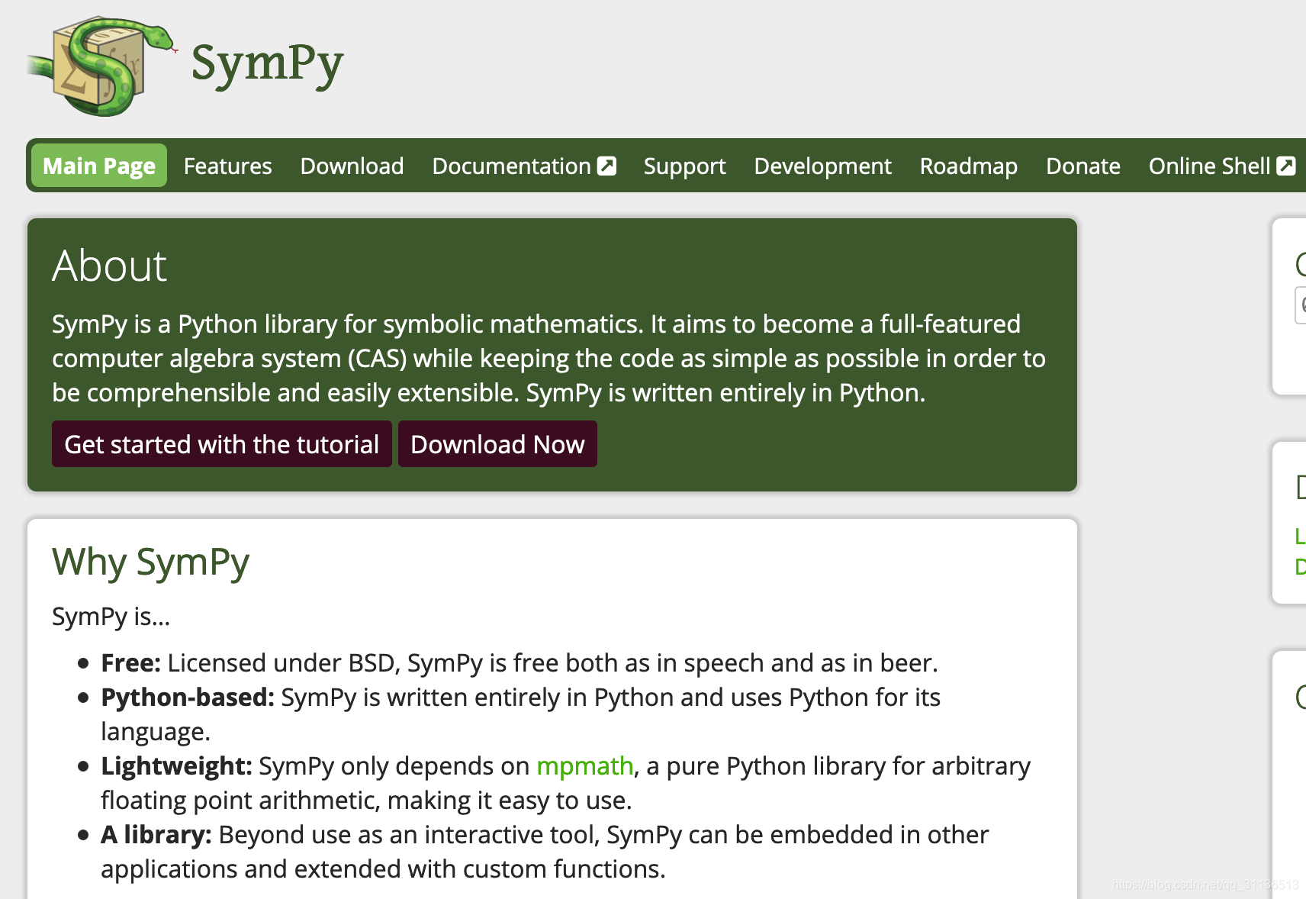Click the external link icon beside Online Shell

click(x=1286, y=166)
